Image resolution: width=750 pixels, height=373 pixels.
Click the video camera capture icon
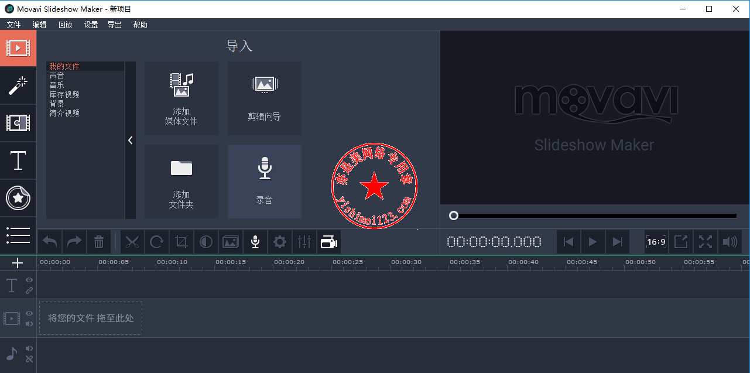(329, 242)
